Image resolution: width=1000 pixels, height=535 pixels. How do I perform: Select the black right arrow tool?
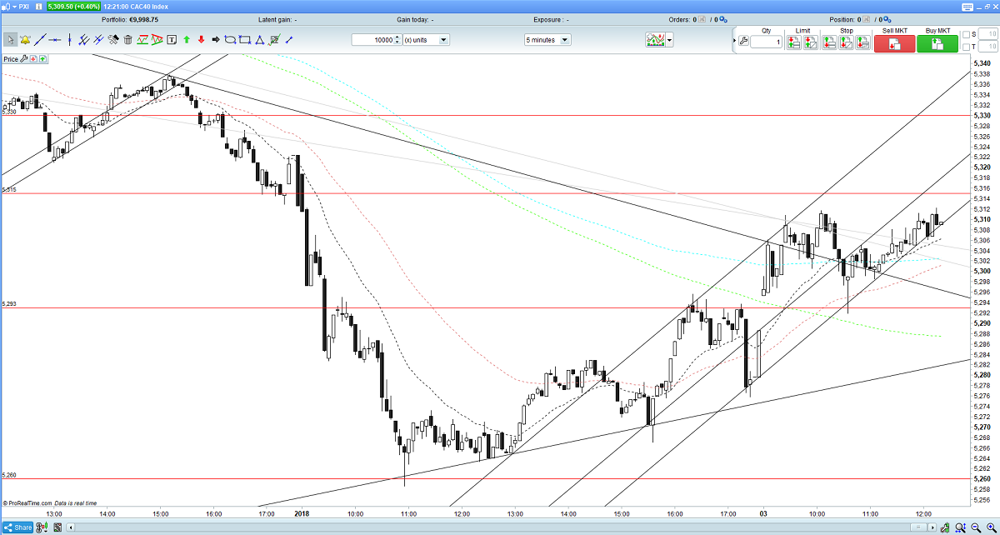point(215,40)
